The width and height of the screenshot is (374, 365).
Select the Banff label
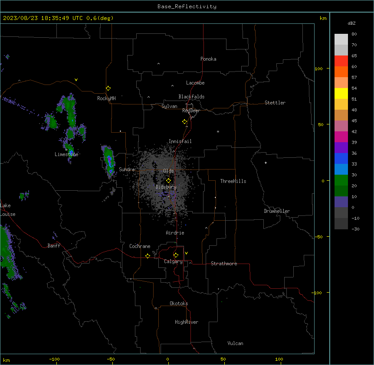coord(54,246)
